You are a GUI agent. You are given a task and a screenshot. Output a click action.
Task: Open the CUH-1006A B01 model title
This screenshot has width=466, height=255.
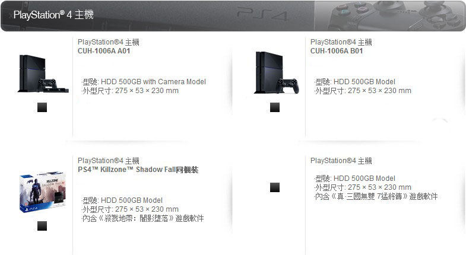[x=337, y=51]
